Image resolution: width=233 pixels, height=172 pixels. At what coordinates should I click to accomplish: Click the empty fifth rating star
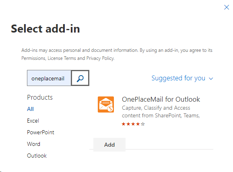point(143,124)
